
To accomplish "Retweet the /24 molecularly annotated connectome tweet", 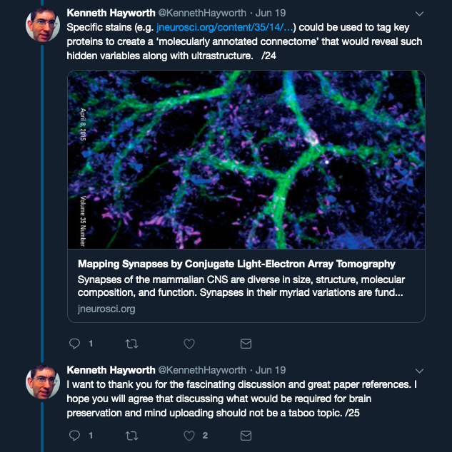I will pos(131,344).
